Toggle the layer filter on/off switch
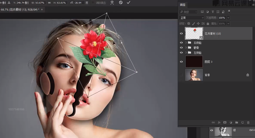 coord(229,12)
